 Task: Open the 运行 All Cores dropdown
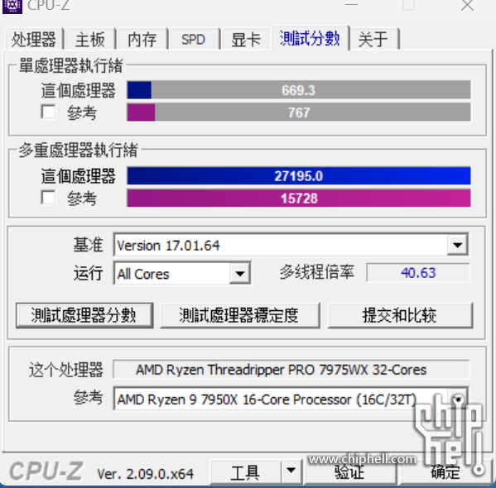240,274
